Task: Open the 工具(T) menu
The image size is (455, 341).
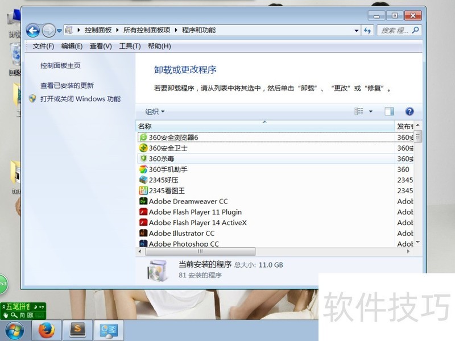Action: pos(129,46)
